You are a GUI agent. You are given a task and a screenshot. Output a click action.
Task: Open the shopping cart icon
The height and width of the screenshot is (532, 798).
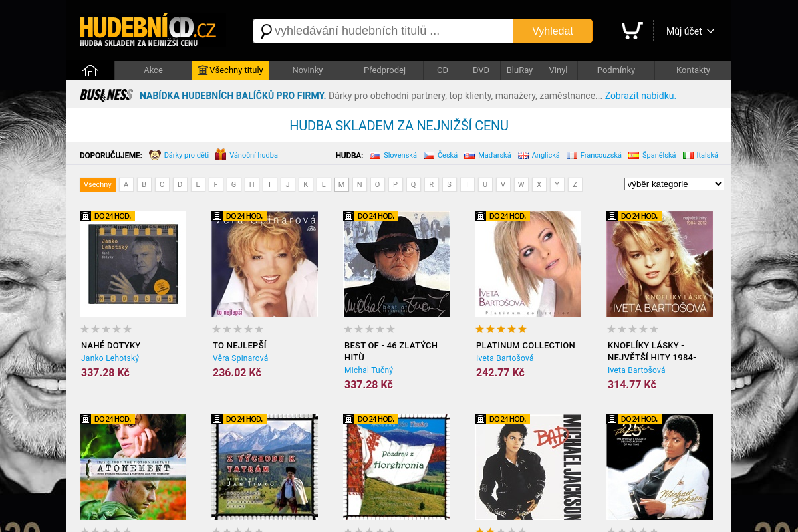pyautogui.click(x=632, y=31)
